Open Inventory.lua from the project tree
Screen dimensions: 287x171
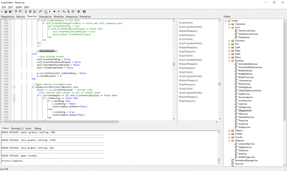245,101
